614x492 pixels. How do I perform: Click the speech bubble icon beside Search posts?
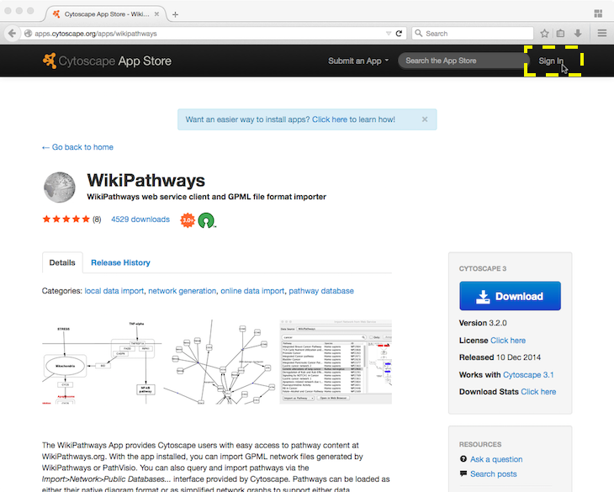[463, 473]
